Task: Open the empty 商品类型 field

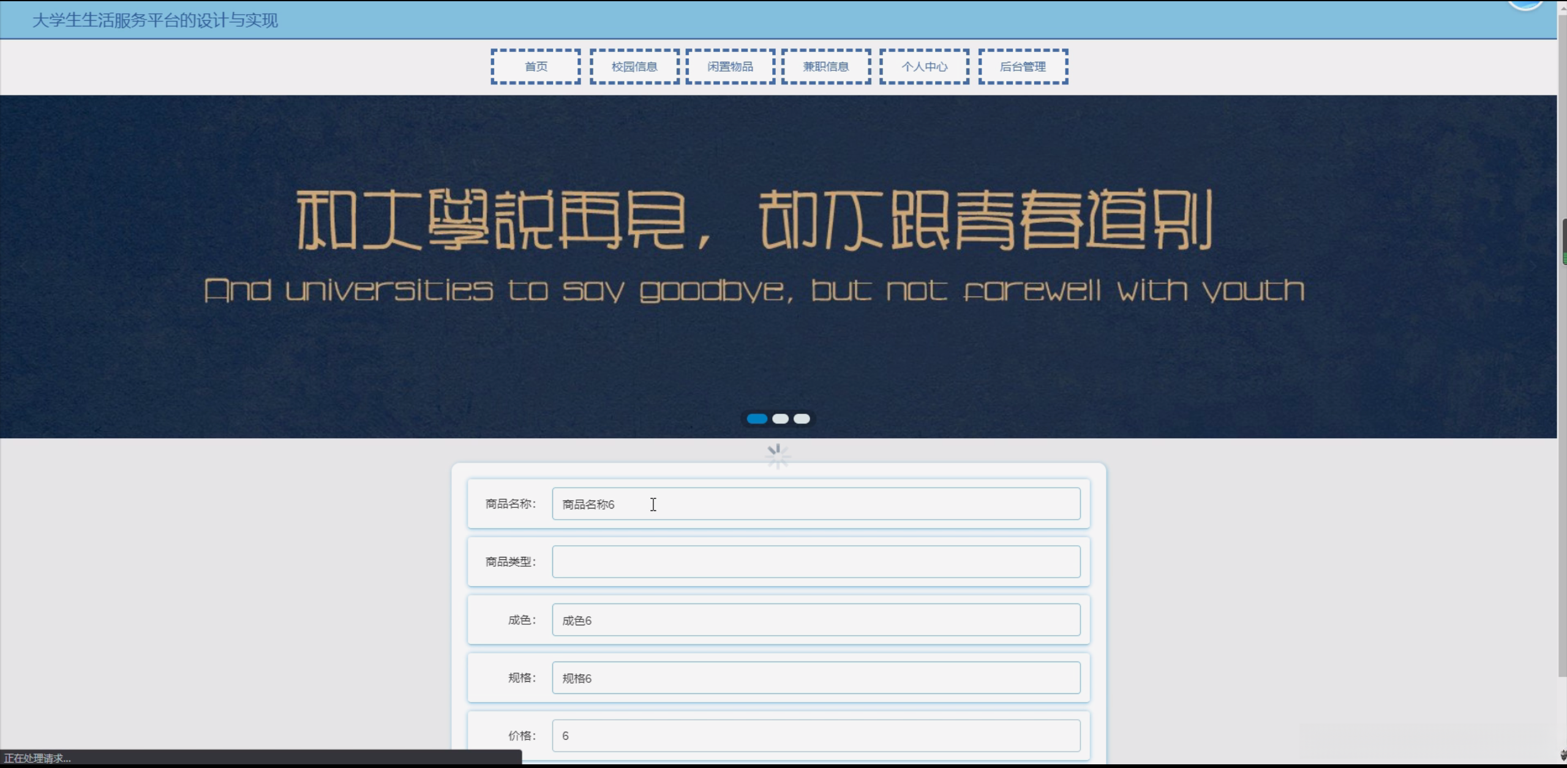Action: 816,561
